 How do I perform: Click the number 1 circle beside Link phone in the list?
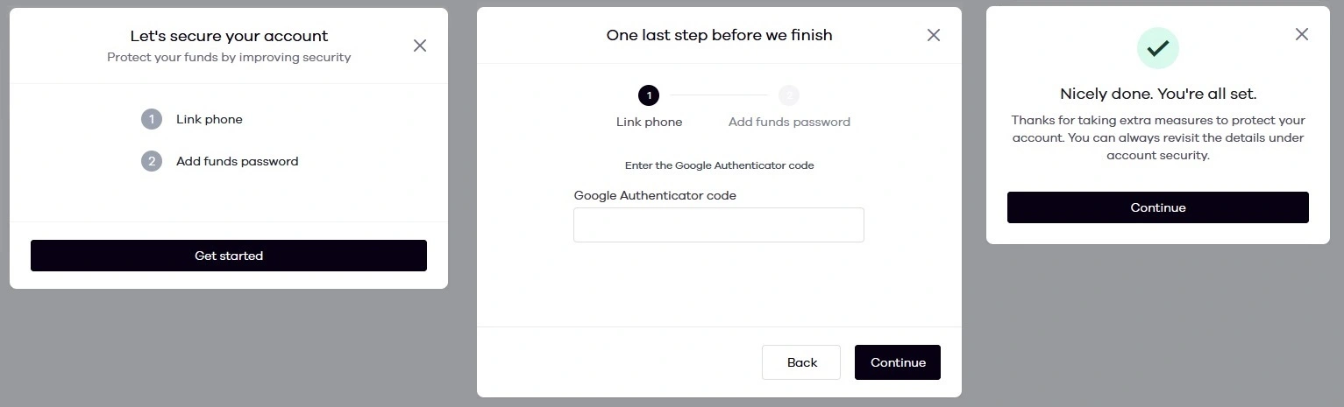point(152,119)
